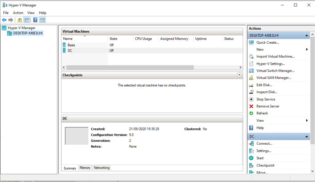This screenshot has width=315, height=182.
Task: Click the Actions pane scroll-down arrow
Action: tap(313, 171)
